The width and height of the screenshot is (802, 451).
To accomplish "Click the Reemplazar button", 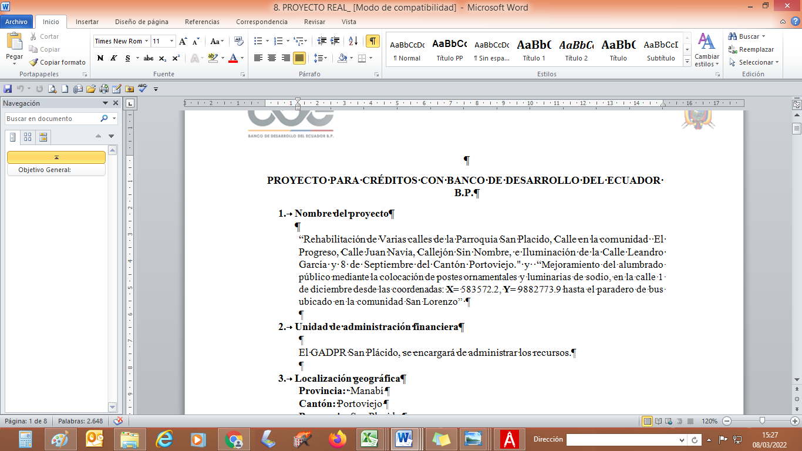I will pos(752,49).
